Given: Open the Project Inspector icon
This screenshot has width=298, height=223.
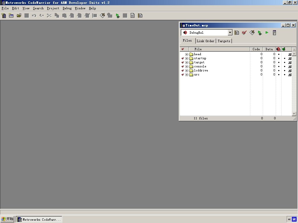Looking at the screenshot, I should [x=274, y=33].
